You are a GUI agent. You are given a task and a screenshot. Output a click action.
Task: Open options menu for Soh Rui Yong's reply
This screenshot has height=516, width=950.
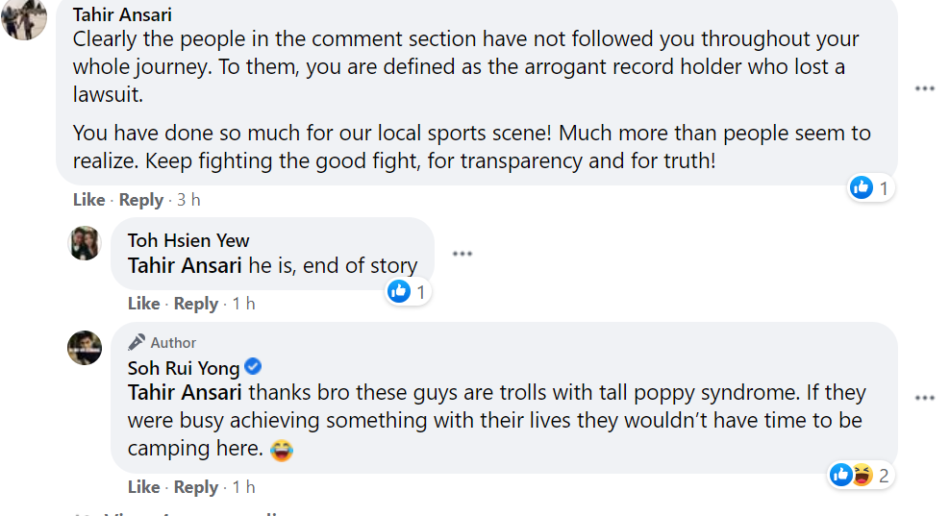pos(925,398)
